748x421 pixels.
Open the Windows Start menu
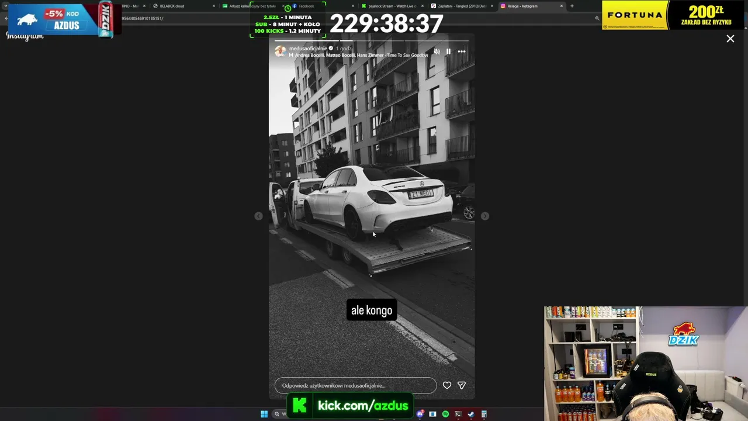pyautogui.click(x=264, y=414)
